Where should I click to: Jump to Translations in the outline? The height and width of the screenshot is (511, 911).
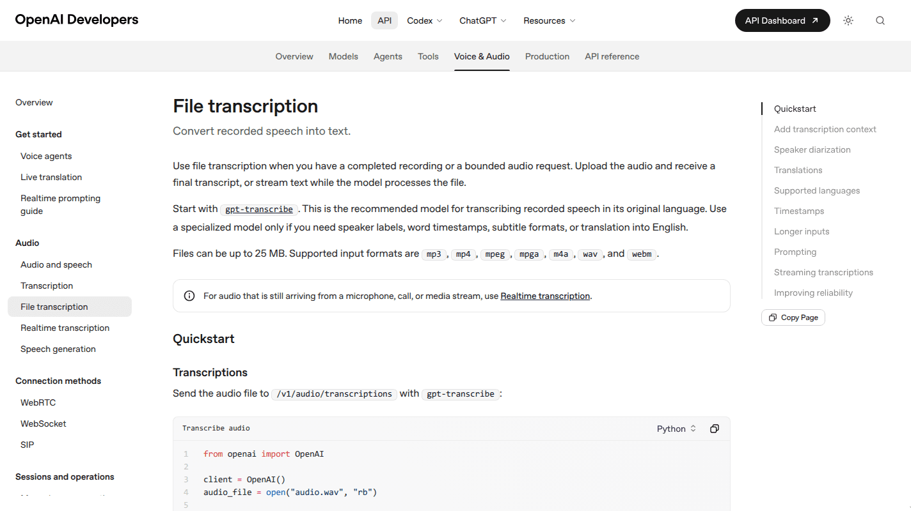(798, 170)
